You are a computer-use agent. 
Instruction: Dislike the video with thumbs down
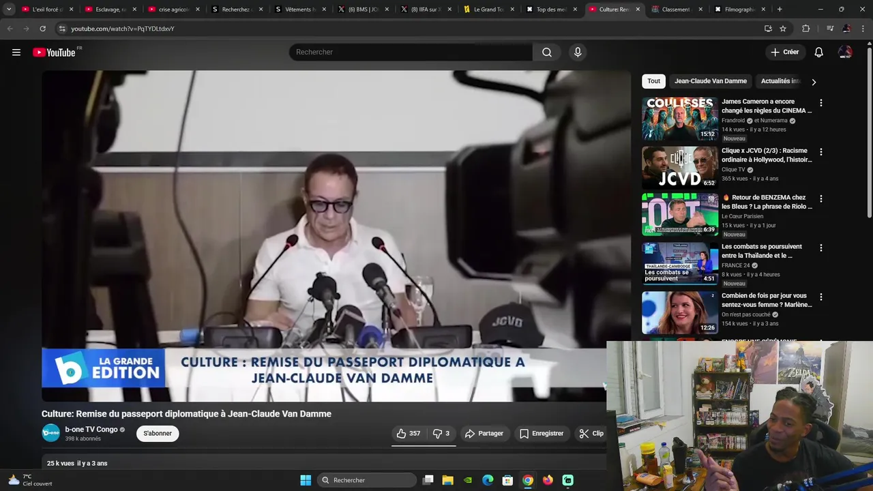[441, 434]
